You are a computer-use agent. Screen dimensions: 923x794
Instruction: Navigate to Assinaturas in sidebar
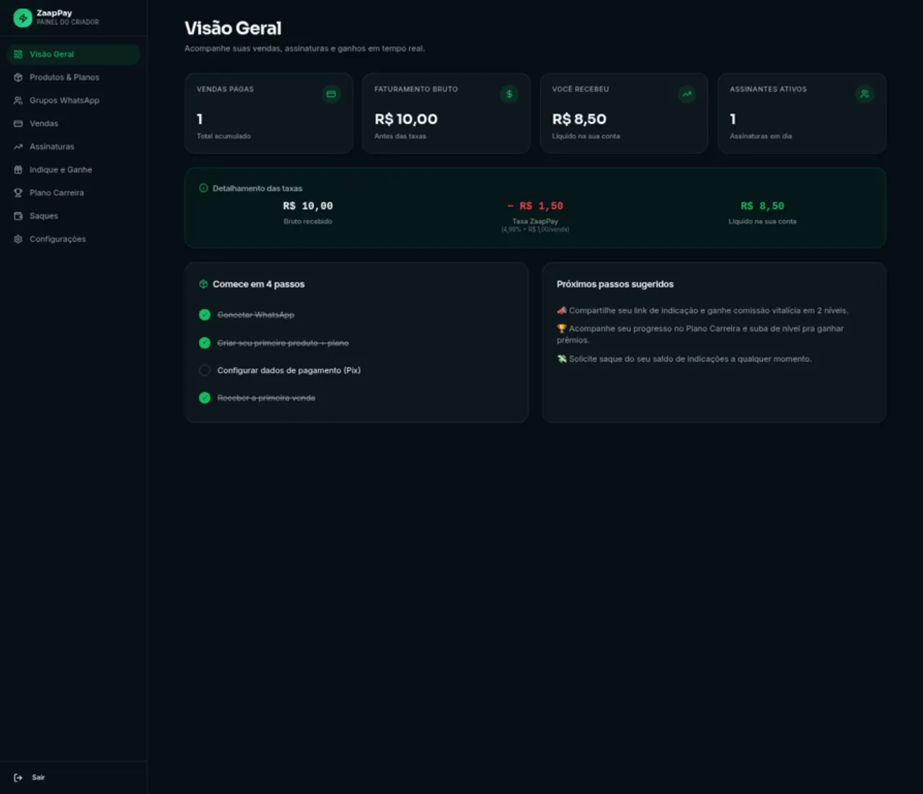(74, 147)
